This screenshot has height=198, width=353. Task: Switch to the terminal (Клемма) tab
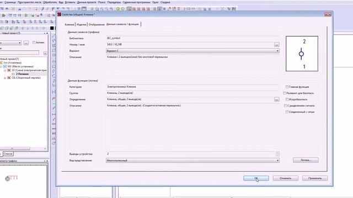click(x=69, y=24)
